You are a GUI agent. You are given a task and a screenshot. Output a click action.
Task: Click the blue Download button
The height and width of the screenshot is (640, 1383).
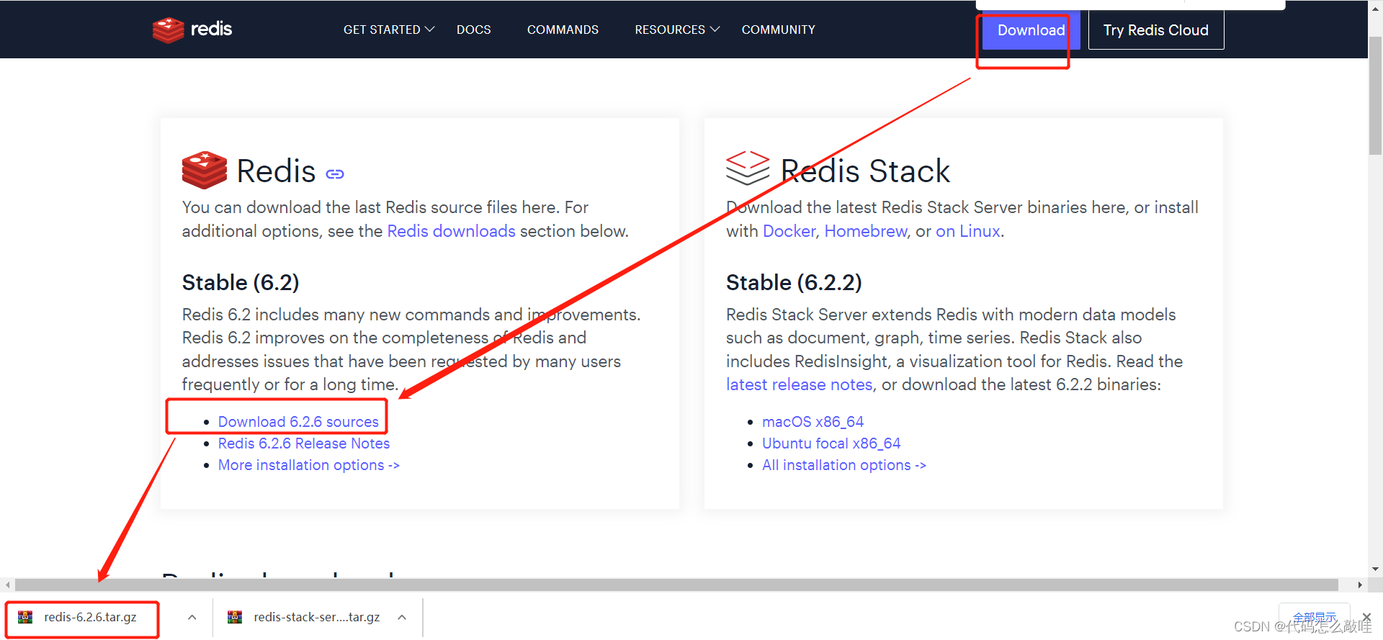(x=1031, y=30)
